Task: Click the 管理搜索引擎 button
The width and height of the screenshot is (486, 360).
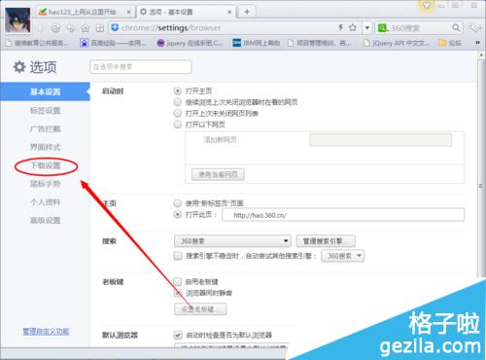Action: coord(326,241)
